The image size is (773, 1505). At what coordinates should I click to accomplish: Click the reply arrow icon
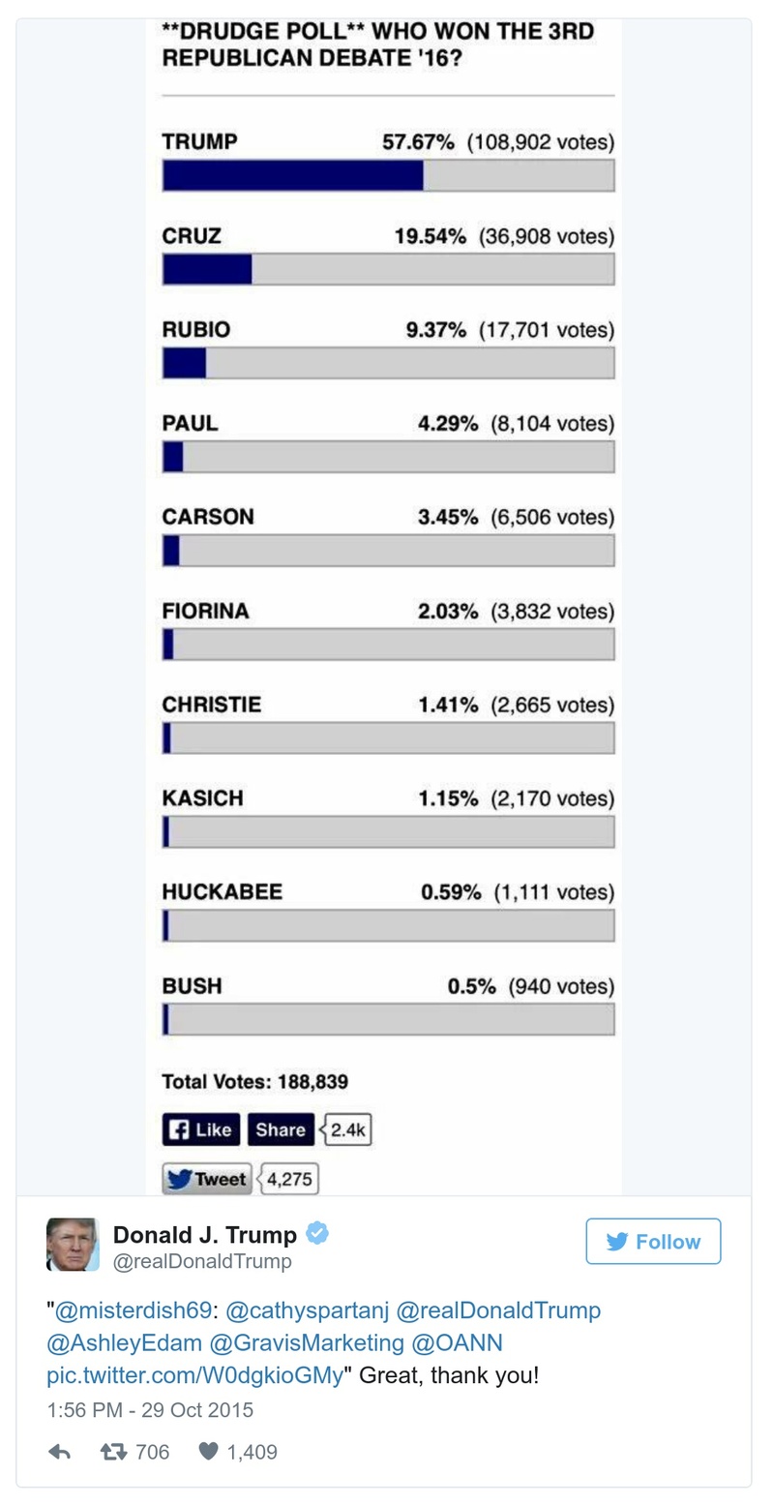point(59,1452)
